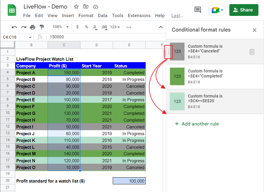Open the Format menu

[x=86, y=16]
